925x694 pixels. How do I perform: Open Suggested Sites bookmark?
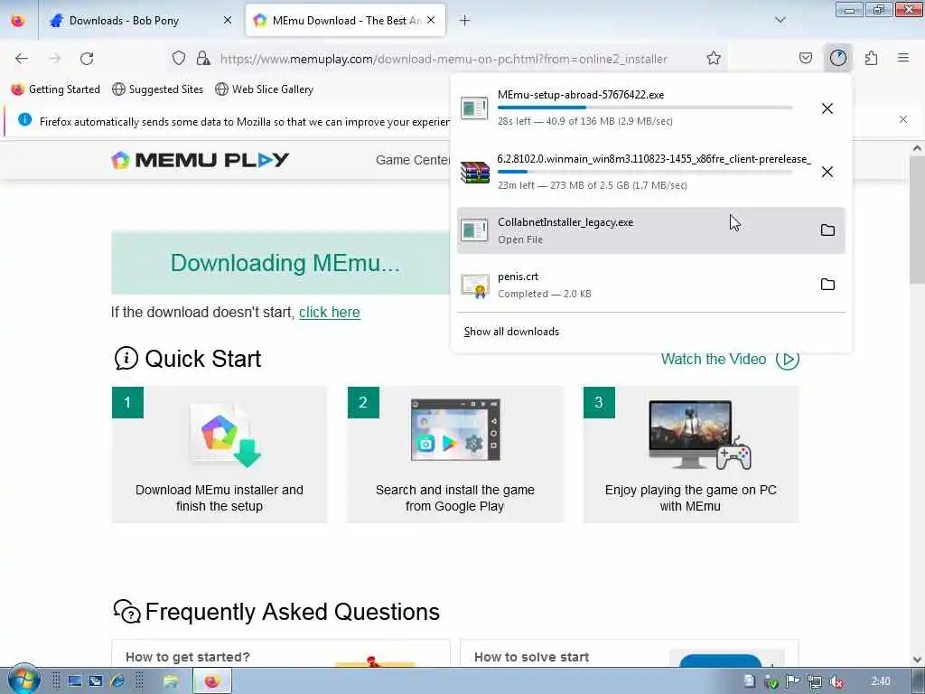(157, 89)
